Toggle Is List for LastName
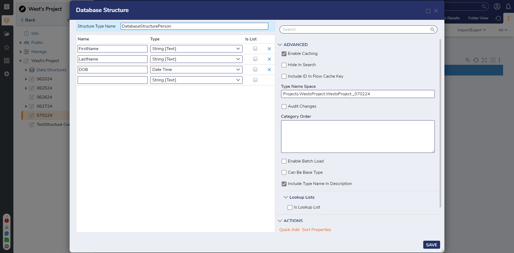The width and height of the screenshot is (514, 253). click(255, 59)
